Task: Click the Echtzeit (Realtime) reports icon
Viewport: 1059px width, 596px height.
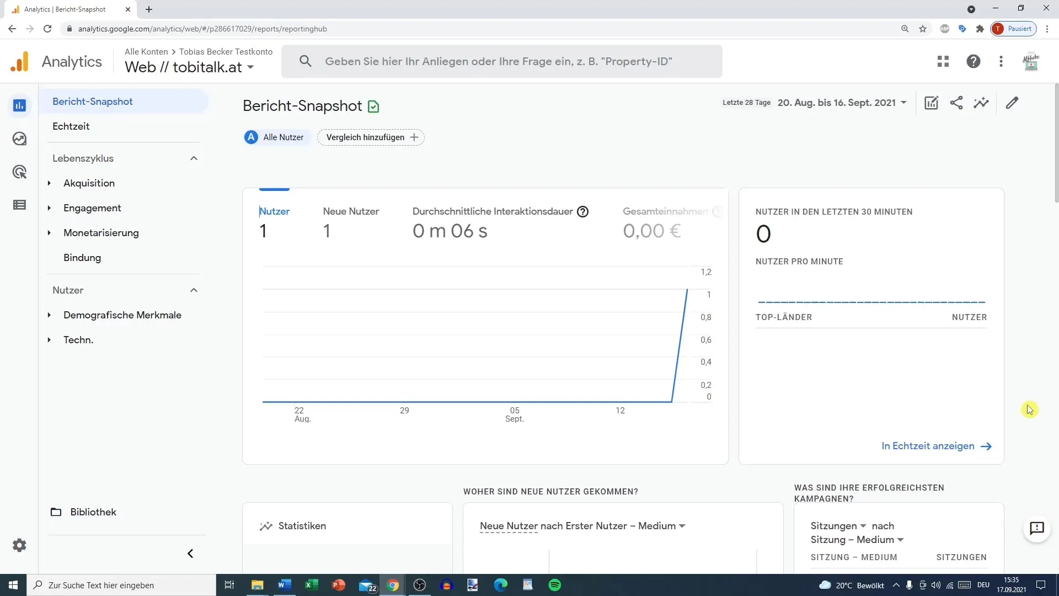Action: [x=20, y=139]
